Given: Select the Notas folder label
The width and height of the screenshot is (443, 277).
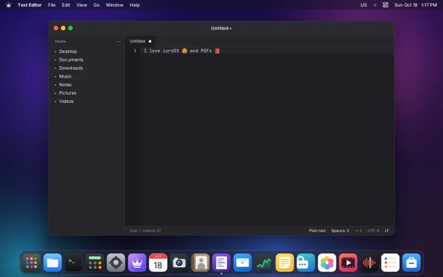Looking at the screenshot, I should click(x=65, y=84).
